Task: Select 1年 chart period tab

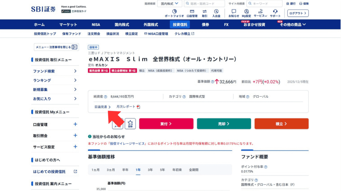Action: 138,170
